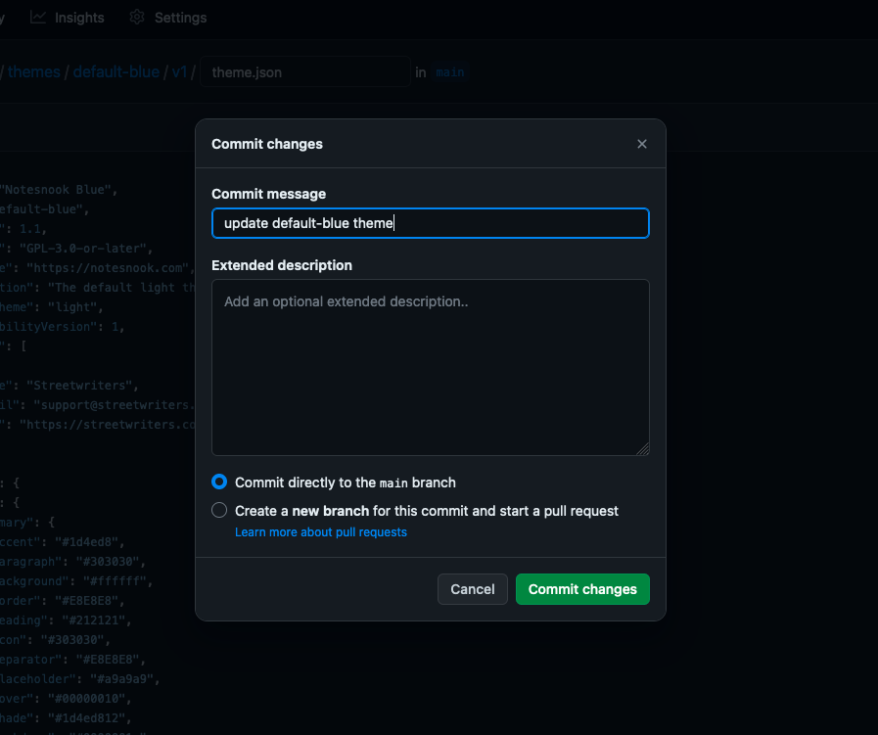
Task: Click the main branch label
Action: click(449, 72)
